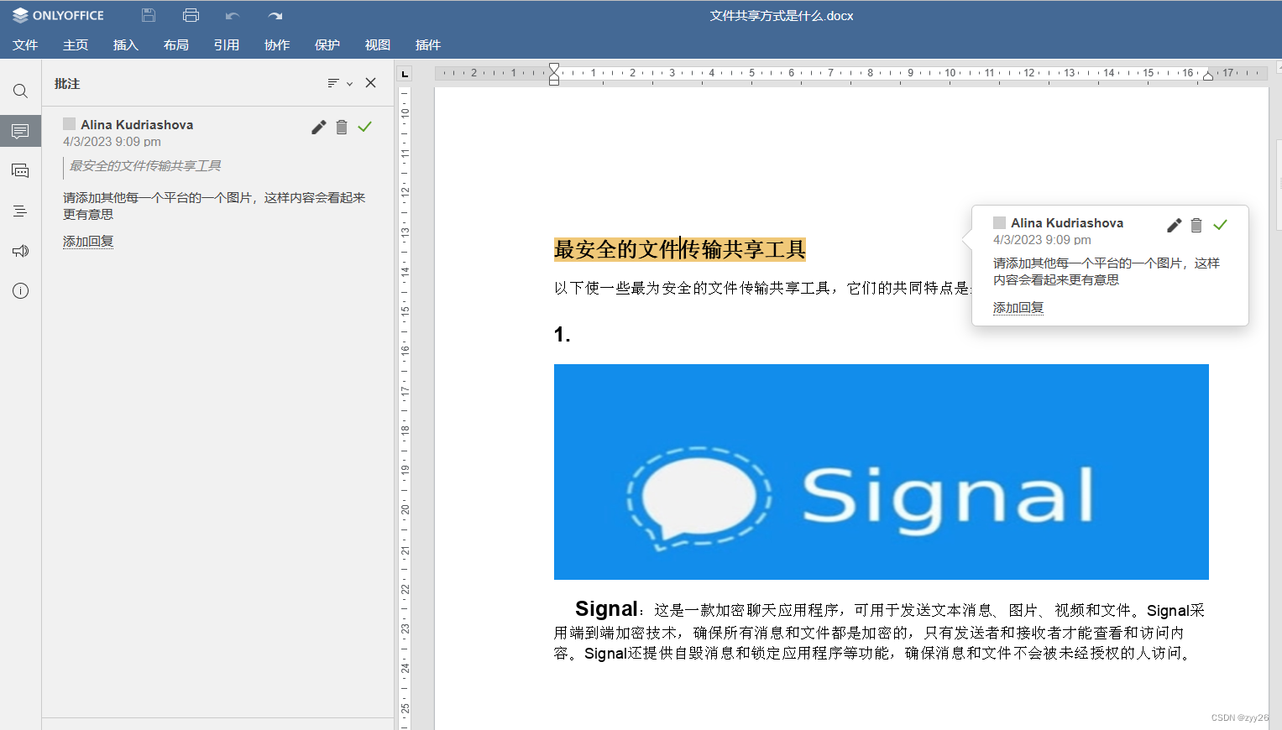Toggle the comments panel icon in sidebar
The width and height of the screenshot is (1282, 730).
pos(20,131)
